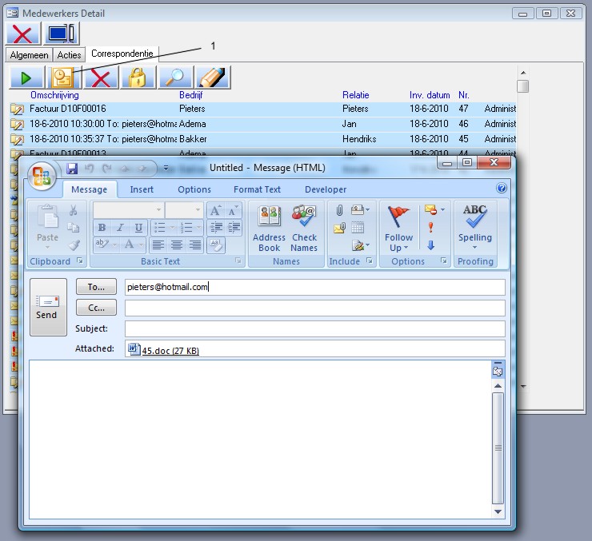Screen dimensions: 592x541
Task: Toggle Italic formatting in Basic Text
Action: coord(120,227)
